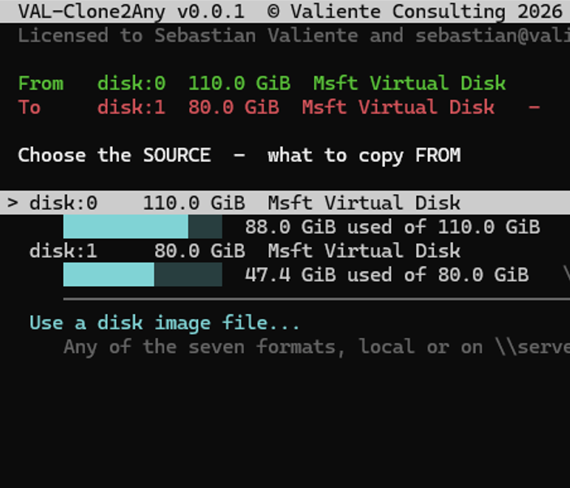Click the disk:0 usage bar

142,226
